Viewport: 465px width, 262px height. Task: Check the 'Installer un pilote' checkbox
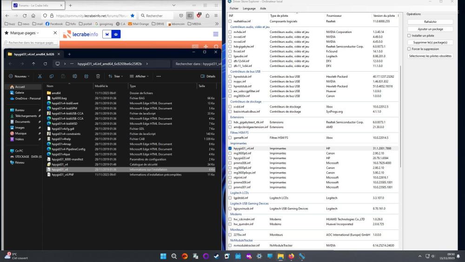(x=409, y=35)
